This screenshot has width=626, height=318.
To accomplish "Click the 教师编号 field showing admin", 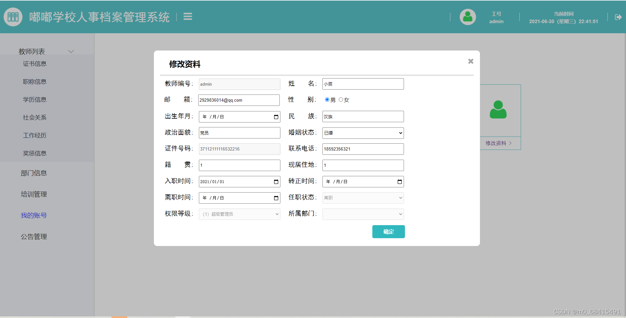I will point(239,84).
